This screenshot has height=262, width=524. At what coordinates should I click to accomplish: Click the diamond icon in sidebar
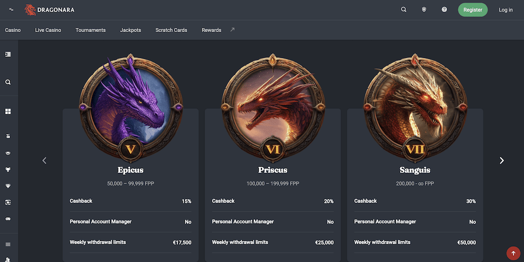click(8, 186)
